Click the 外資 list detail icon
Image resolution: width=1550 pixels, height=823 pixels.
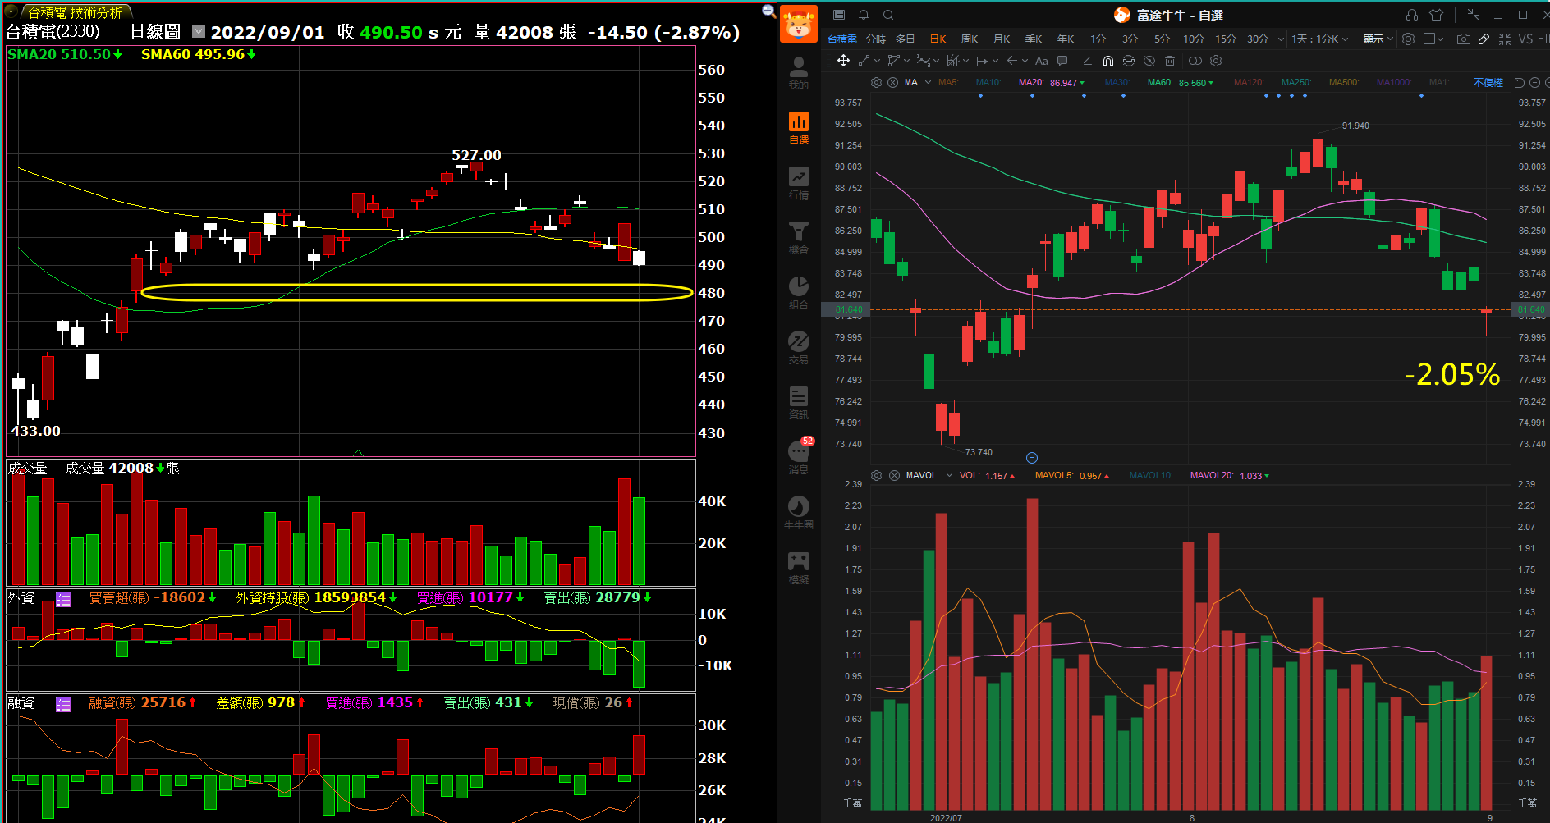point(63,599)
